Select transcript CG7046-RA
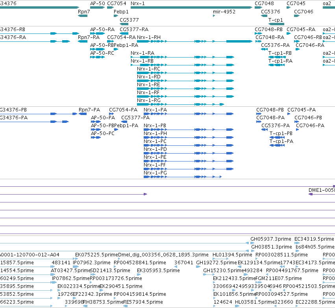This screenshot has height=308, width=335. pos(310,45)
